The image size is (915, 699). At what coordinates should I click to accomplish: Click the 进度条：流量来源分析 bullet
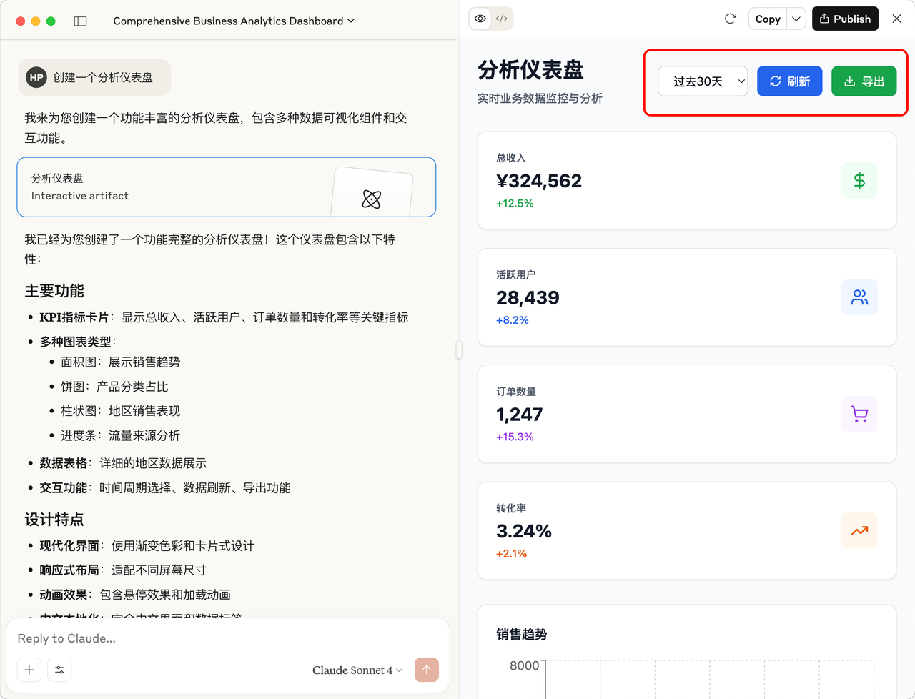coord(121,435)
